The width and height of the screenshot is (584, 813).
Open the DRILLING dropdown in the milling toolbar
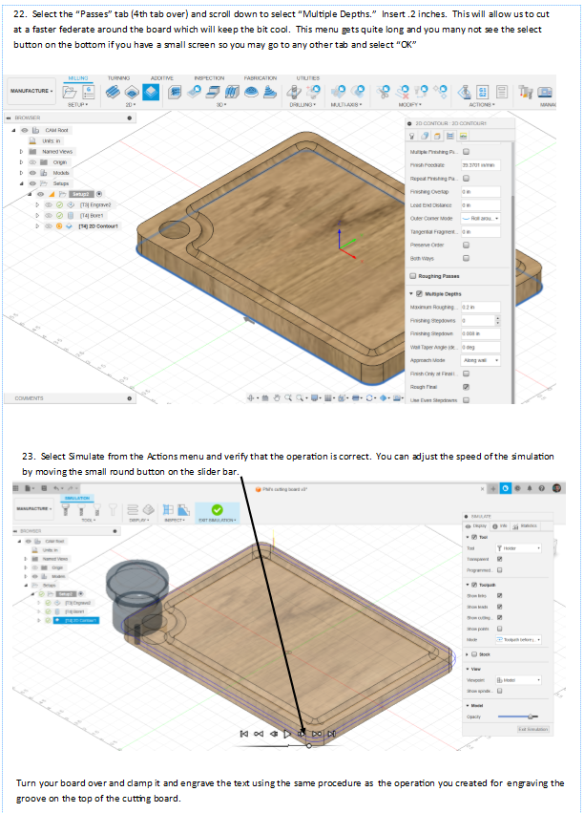(x=302, y=105)
